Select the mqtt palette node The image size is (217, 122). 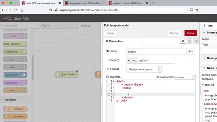click(15, 36)
